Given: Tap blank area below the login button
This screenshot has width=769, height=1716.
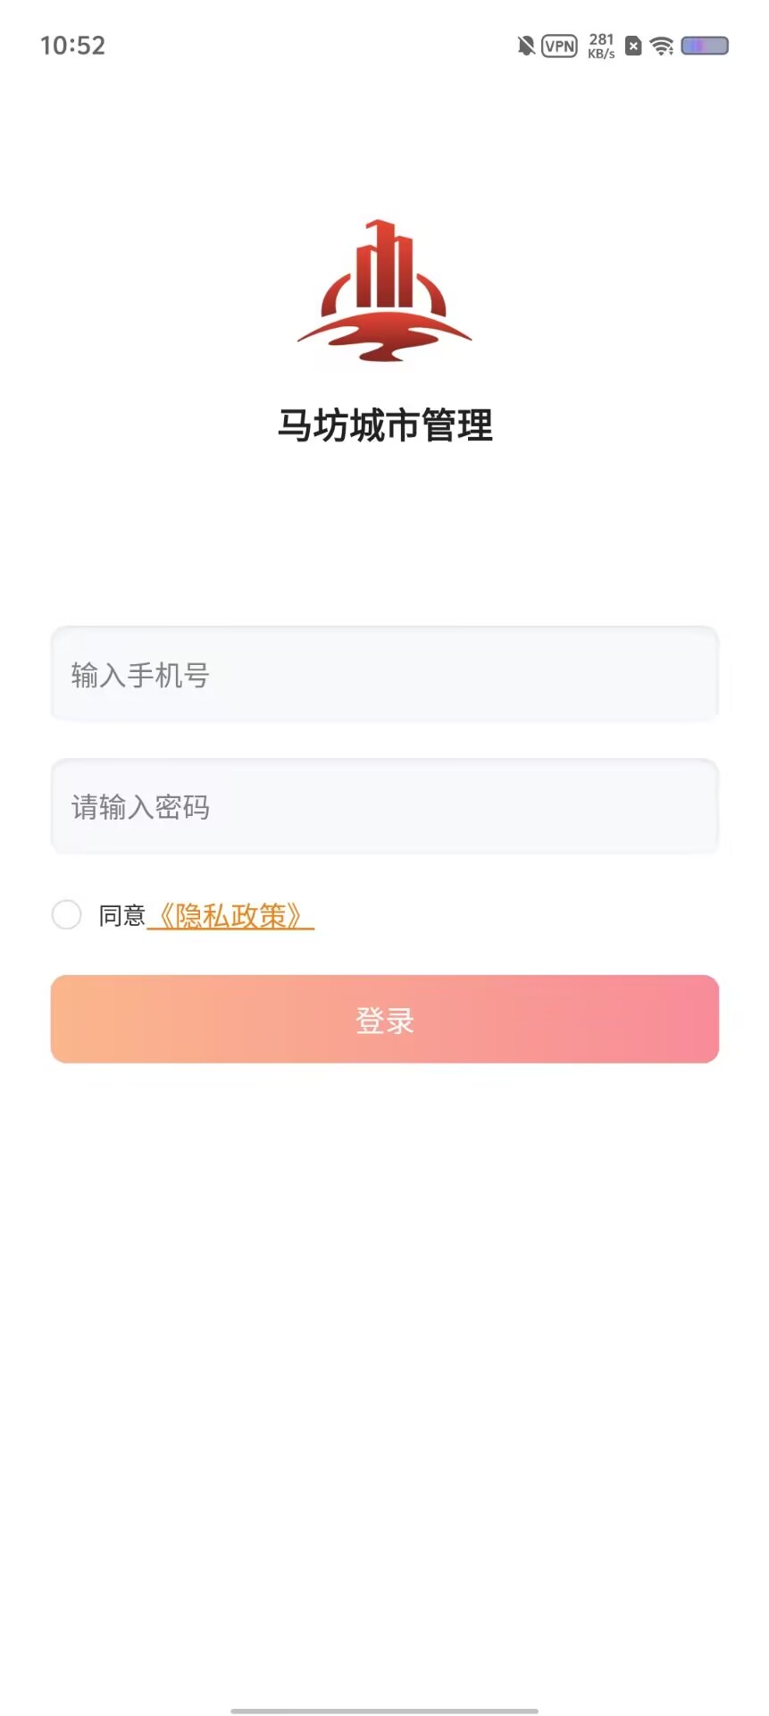Looking at the screenshot, I should (x=384, y=1341).
